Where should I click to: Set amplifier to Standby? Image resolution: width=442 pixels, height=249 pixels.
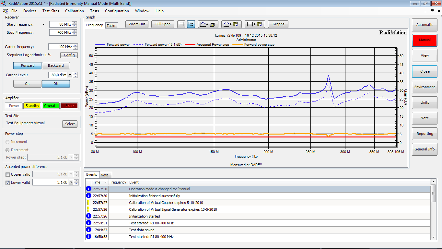click(32, 106)
